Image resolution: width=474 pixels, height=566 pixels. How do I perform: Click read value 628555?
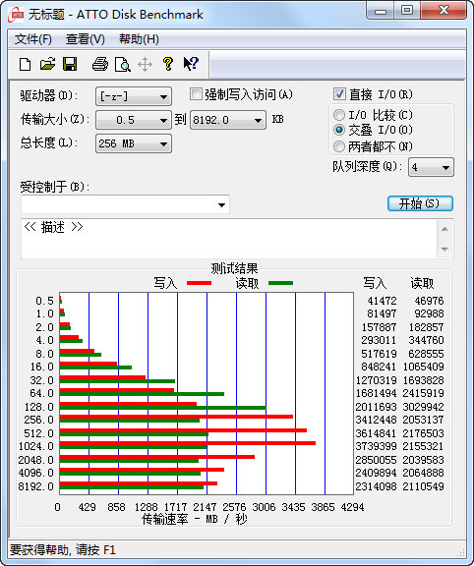coord(427,354)
